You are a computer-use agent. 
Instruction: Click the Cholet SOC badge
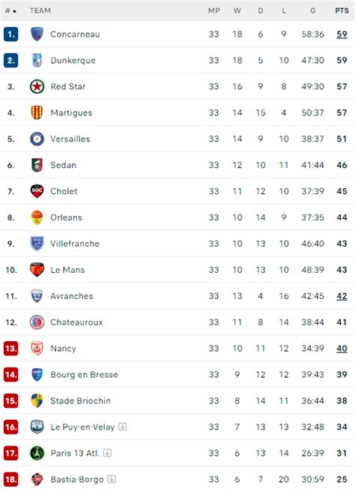click(37, 191)
